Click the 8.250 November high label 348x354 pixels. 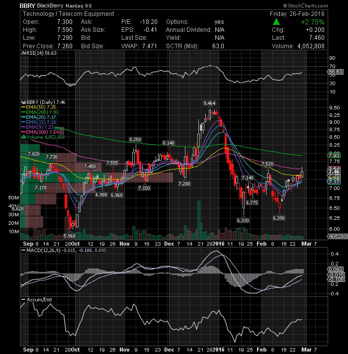pyautogui.click(x=135, y=140)
